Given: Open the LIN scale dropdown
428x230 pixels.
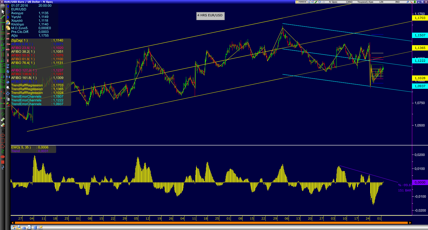Looking at the screenshot, I should tap(381, 2).
